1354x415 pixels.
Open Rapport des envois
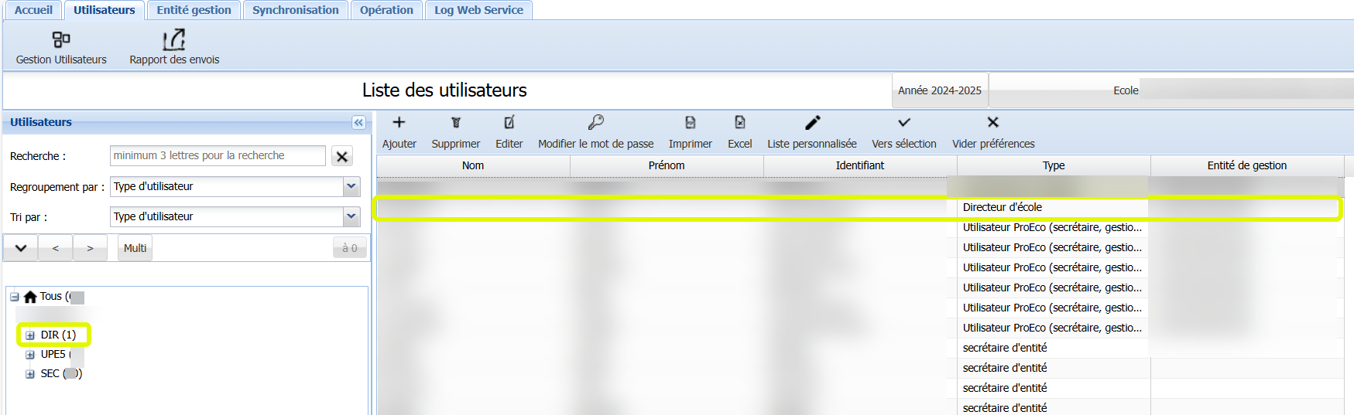[174, 40]
